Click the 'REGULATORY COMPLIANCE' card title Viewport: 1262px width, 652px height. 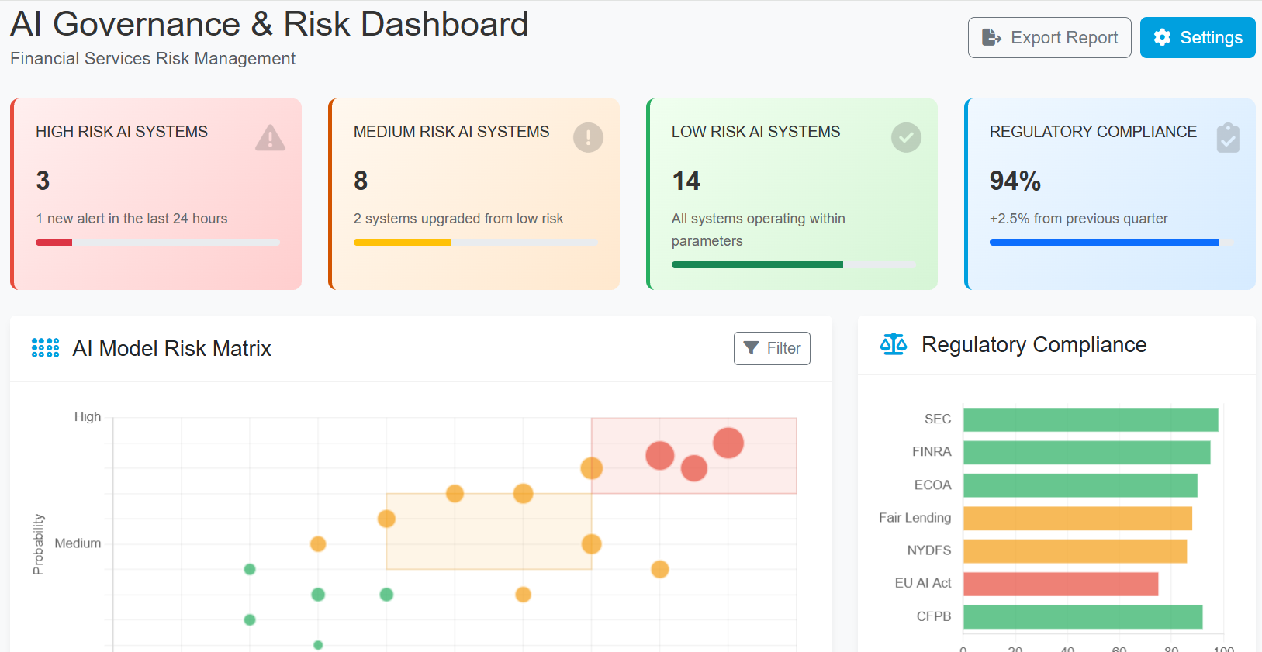click(x=1094, y=132)
